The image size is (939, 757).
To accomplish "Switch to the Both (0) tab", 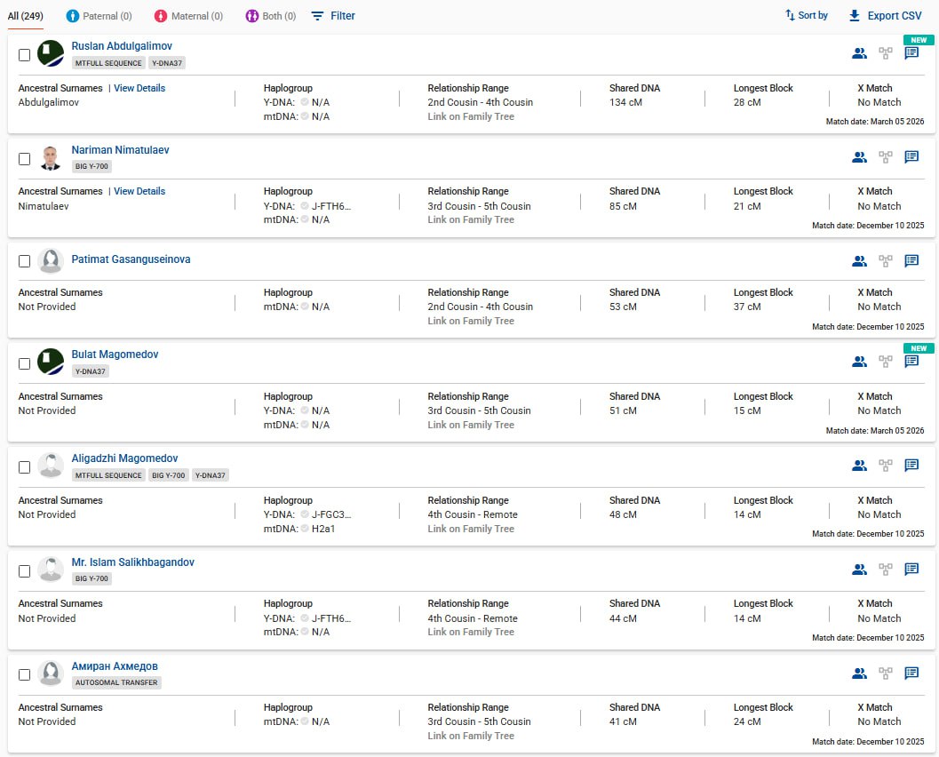I will click(271, 16).
